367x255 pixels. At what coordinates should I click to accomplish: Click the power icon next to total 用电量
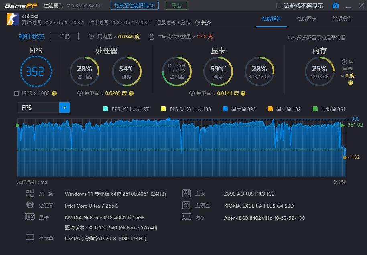point(91,36)
